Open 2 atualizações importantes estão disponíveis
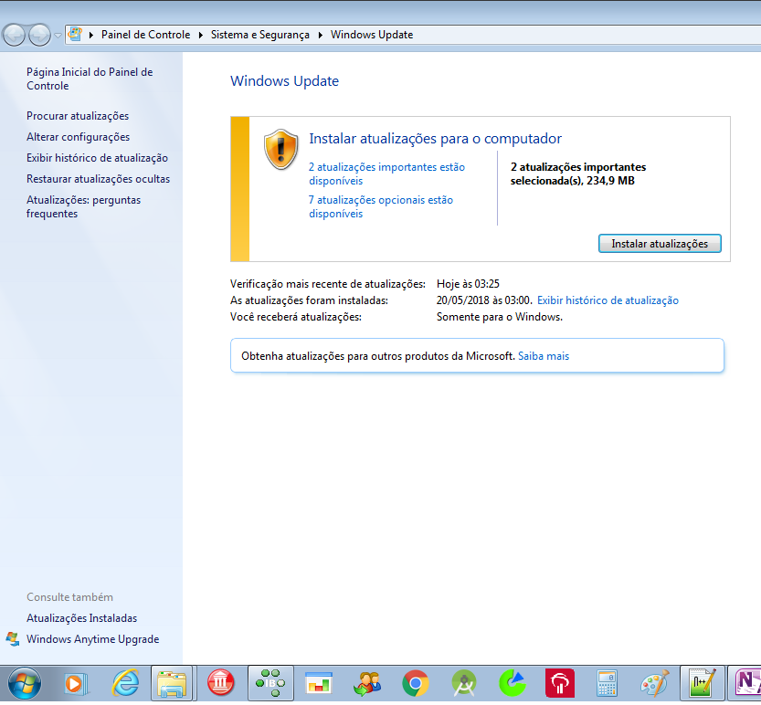Image resolution: width=761 pixels, height=705 pixels. tap(386, 174)
